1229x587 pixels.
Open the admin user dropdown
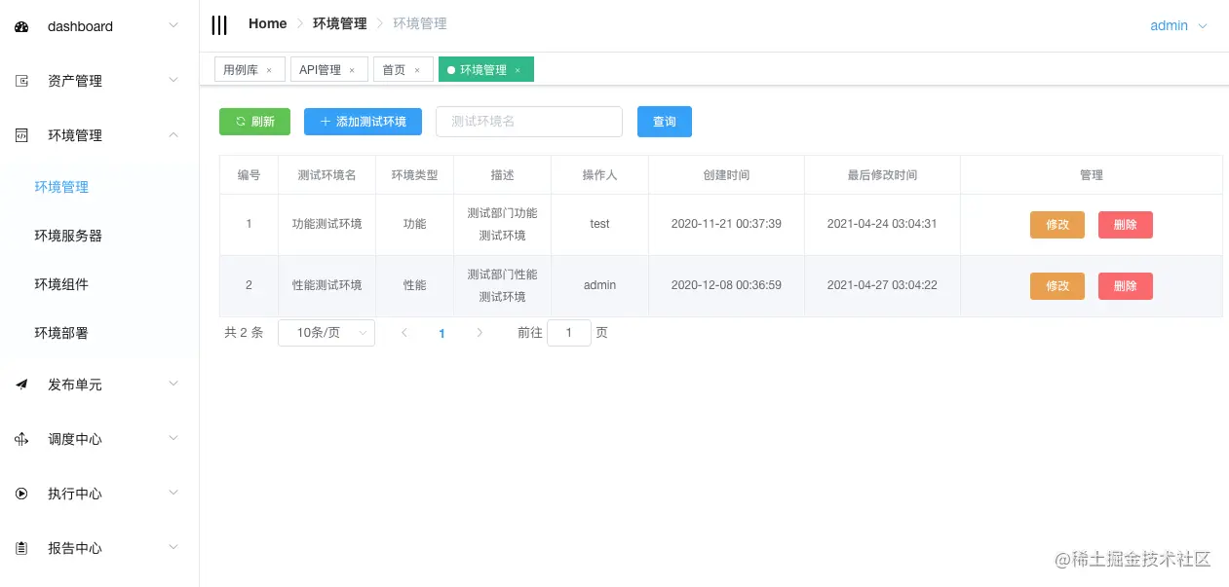(x=1178, y=26)
